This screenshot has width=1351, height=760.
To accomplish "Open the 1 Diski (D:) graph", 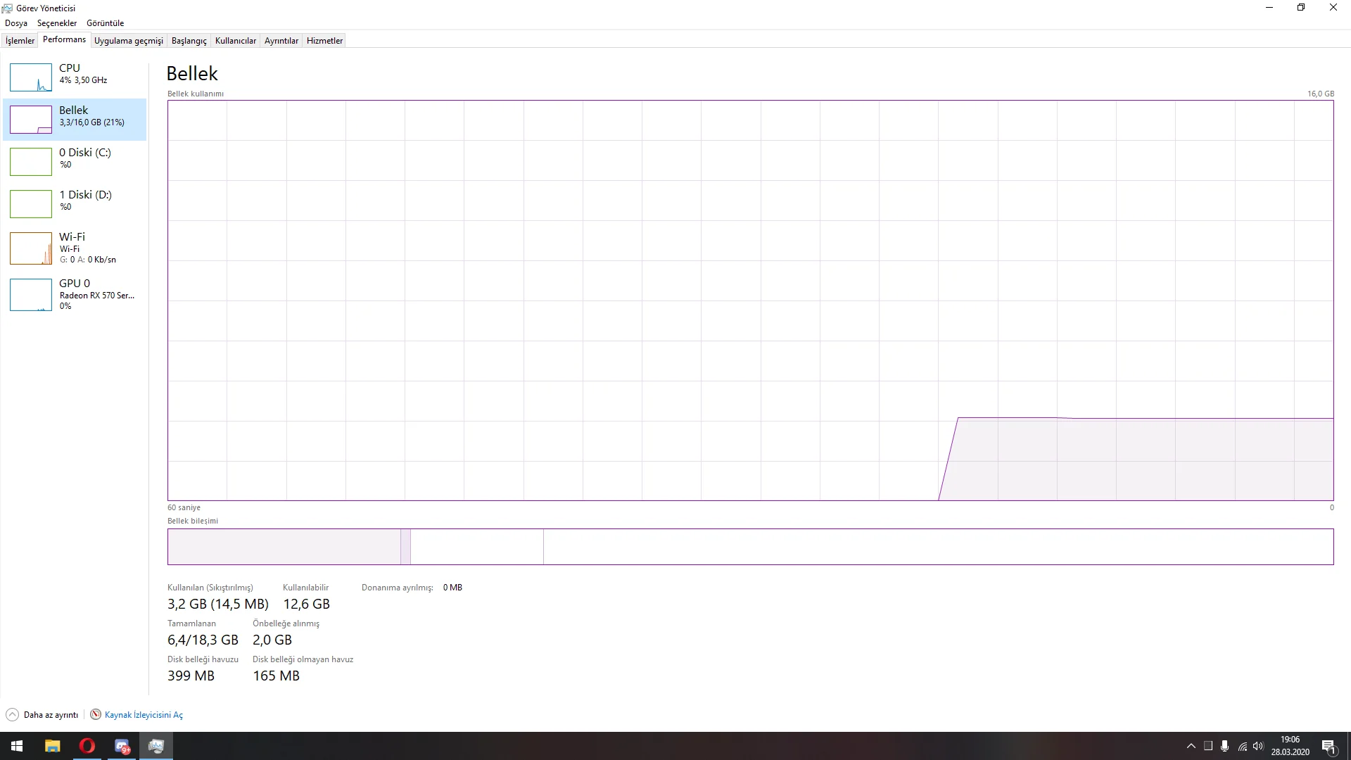I will coord(74,203).
